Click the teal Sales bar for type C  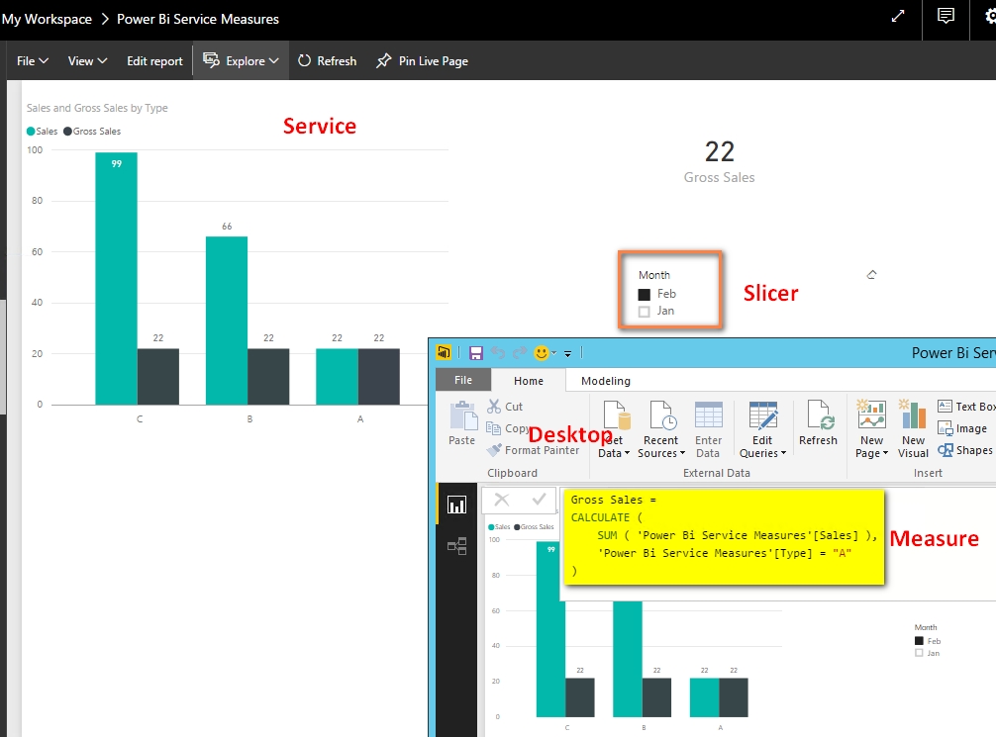pos(116,278)
